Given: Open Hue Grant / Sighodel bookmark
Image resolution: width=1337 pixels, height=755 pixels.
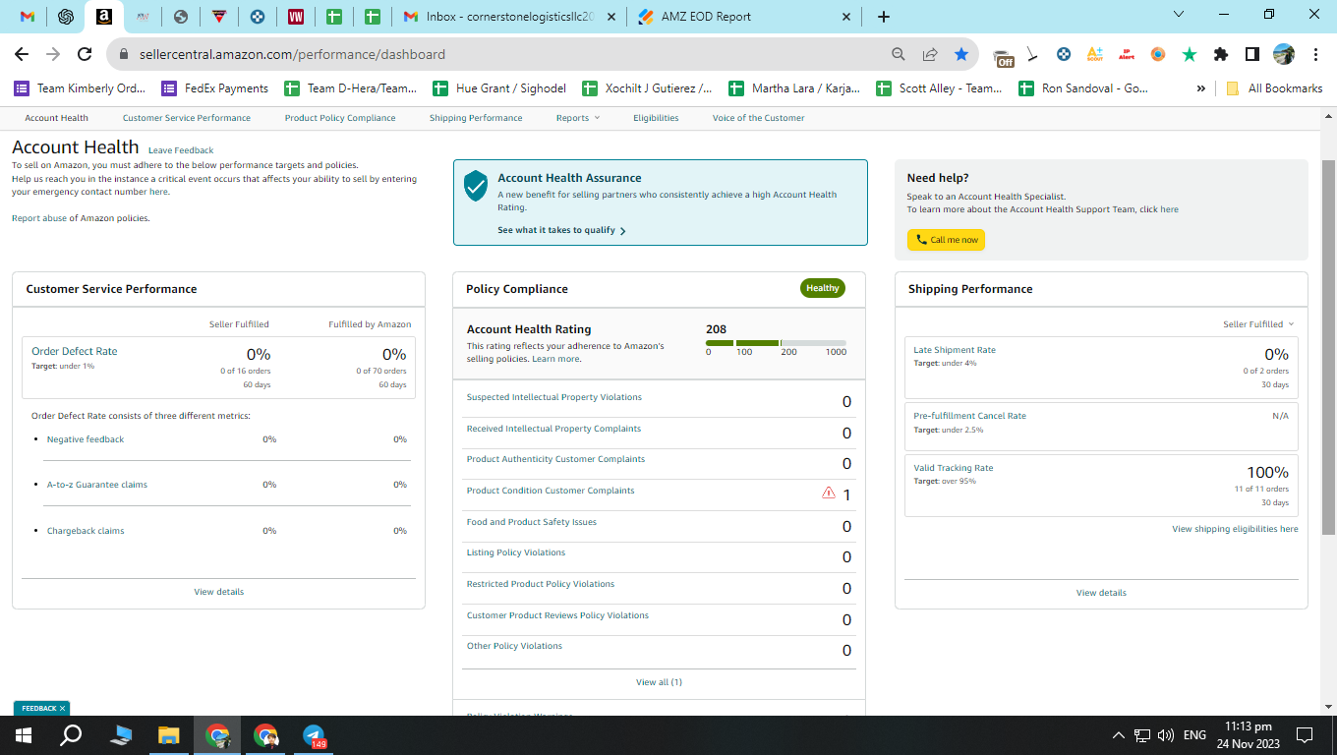Looking at the screenshot, I should coord(500,88).
